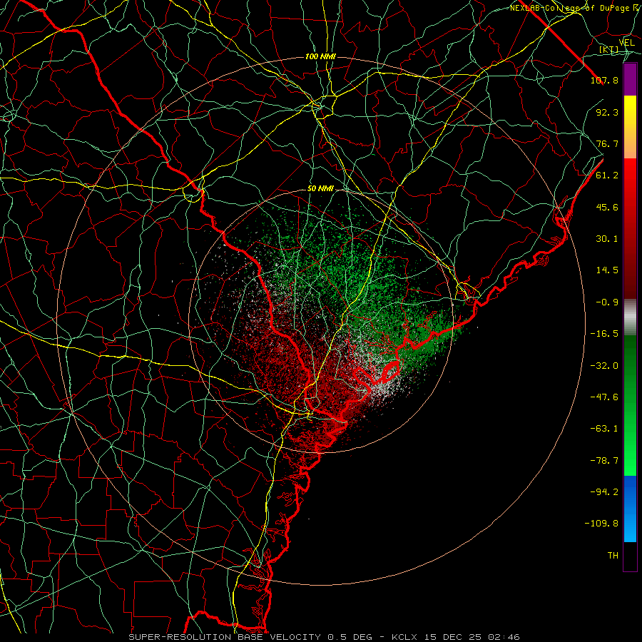Viewport: 642px width, 642px height.
Task: Click the 50 NMI range ring label
Action: (x=320, y=189)
